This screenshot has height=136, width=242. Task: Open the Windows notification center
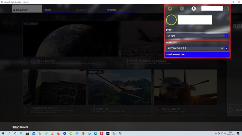tap(238, 133)
